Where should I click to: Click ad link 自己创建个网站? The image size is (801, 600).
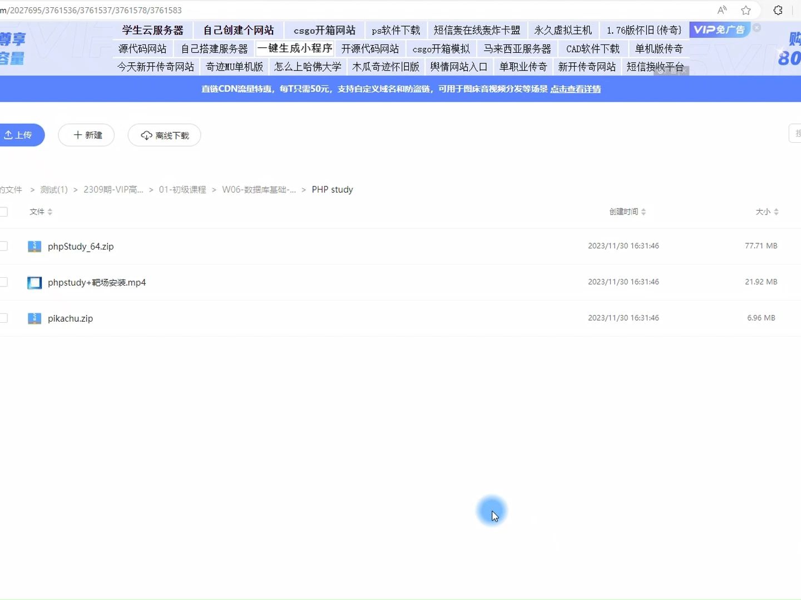point(239,30)
